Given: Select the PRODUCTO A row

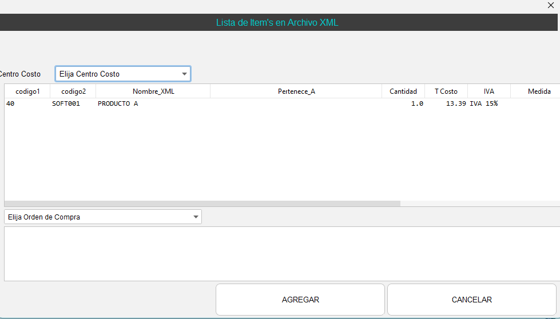Looking at the screenshot, I should [x=118, y=104].
